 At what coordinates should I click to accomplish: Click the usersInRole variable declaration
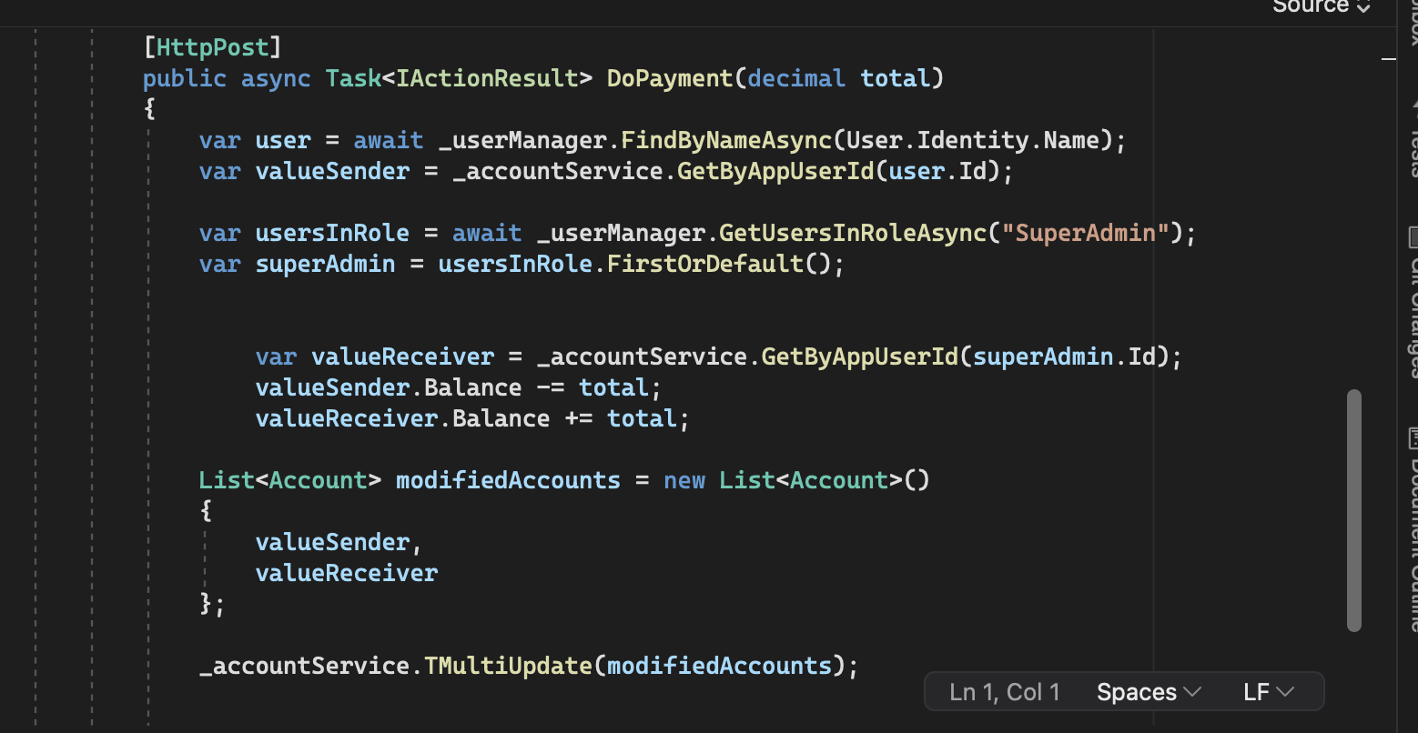tap(333, 233)
